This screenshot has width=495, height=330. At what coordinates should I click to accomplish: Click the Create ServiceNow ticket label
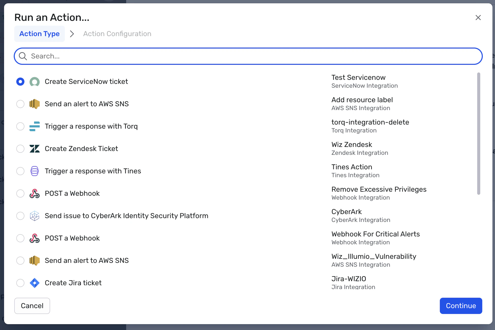[86, 82]
